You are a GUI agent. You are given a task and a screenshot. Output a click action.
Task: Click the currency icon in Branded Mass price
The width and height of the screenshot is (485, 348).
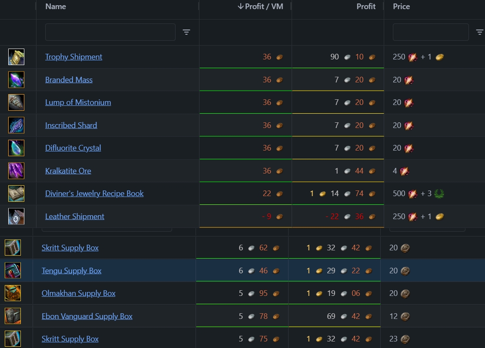click(409, 80)
